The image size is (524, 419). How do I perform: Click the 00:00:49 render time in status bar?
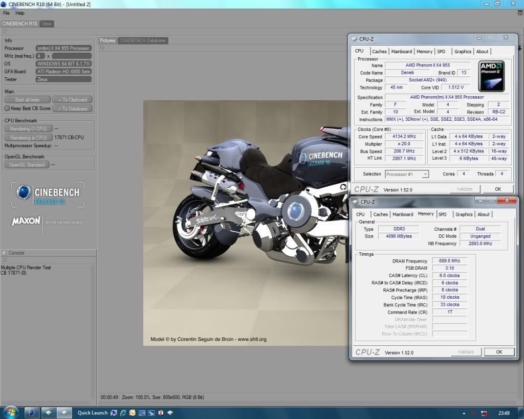(110, 398)
